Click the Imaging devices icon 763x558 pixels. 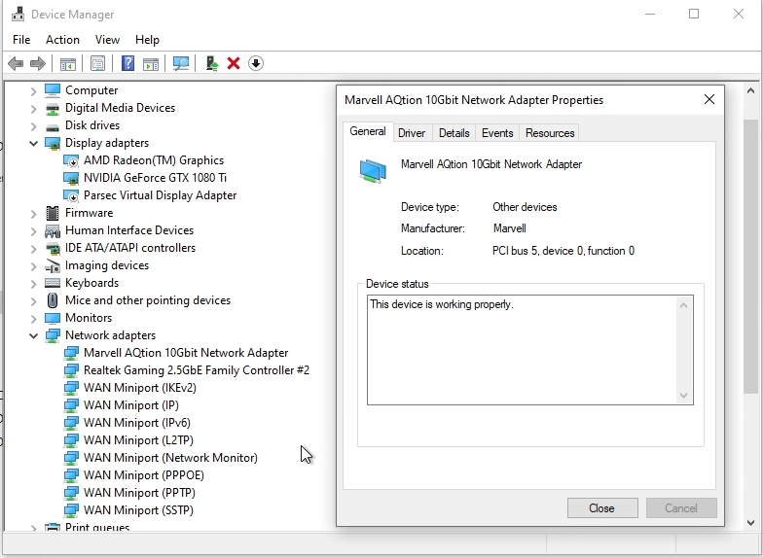(x=53, y=266)
